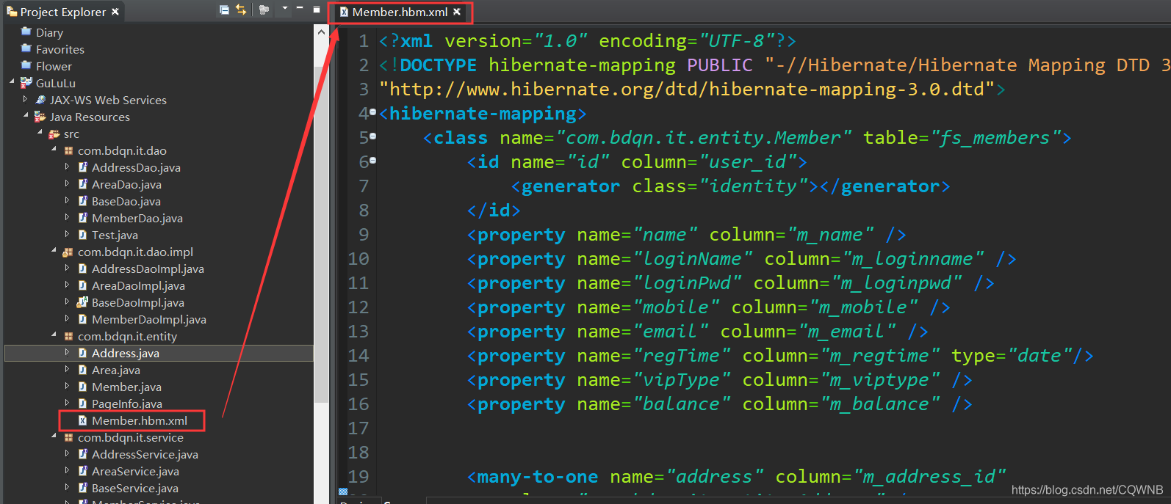
Task: Click Area.java file icon
Action: pos(82,370)
